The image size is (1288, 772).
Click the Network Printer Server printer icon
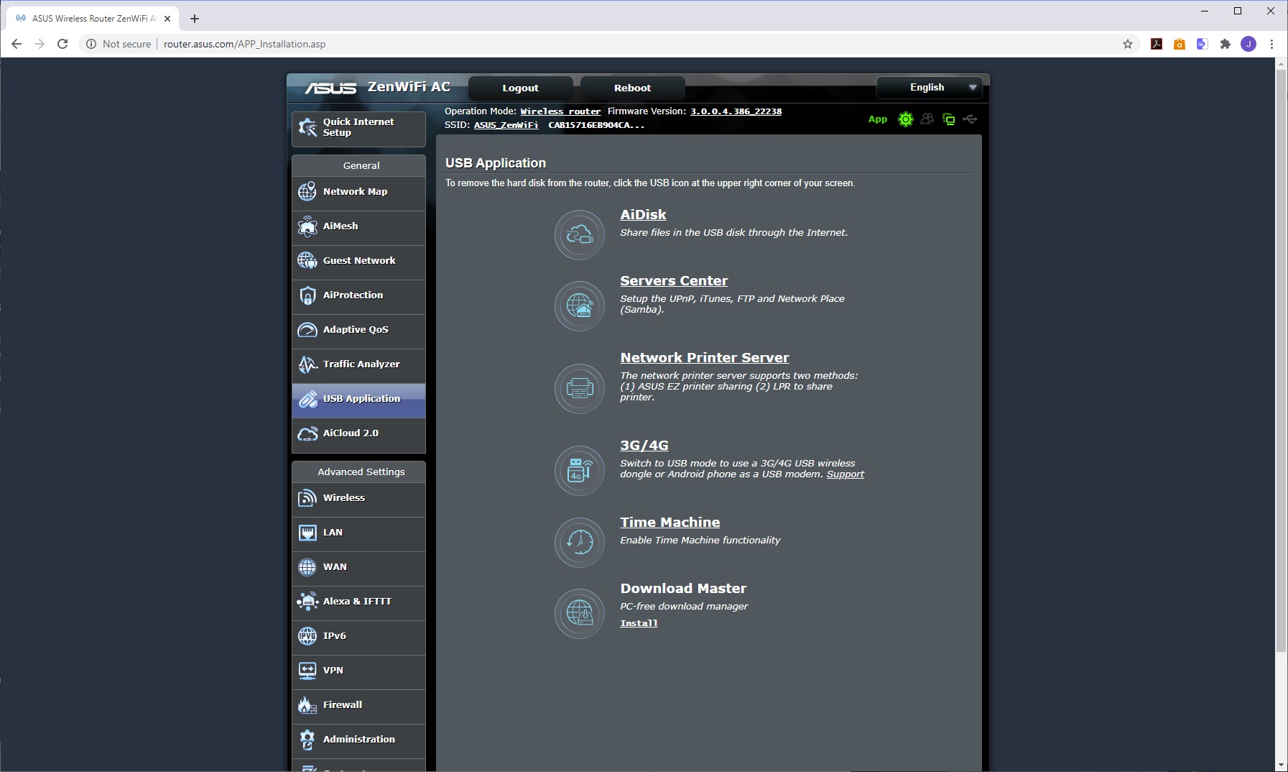[580, 388]
